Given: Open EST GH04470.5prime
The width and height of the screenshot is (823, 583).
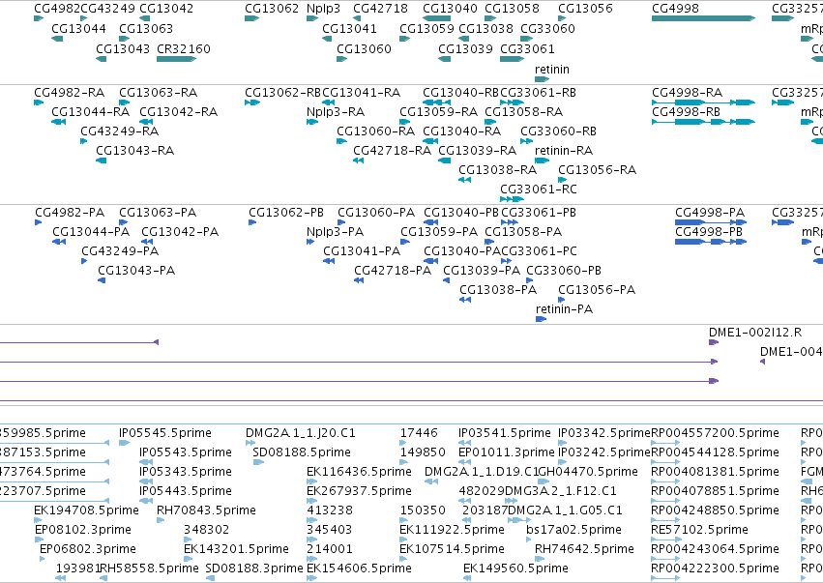Looking at the screenshot, I should 588,472.
